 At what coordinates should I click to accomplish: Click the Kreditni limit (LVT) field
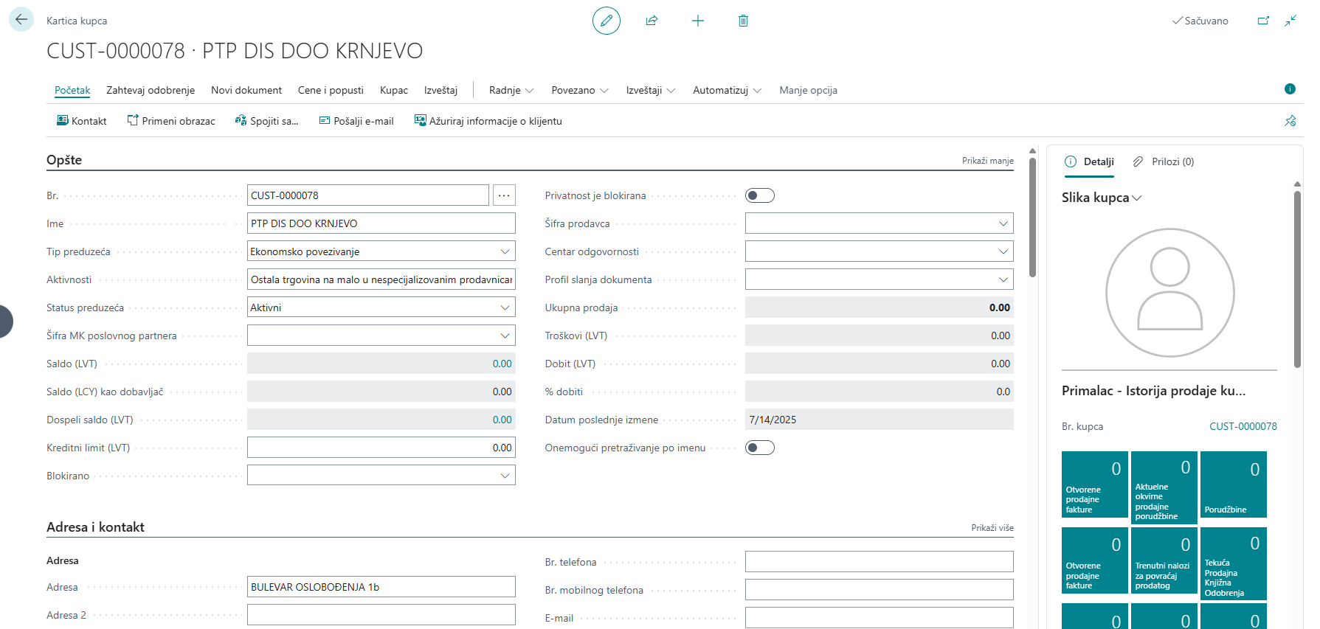(x=381, y=448)
